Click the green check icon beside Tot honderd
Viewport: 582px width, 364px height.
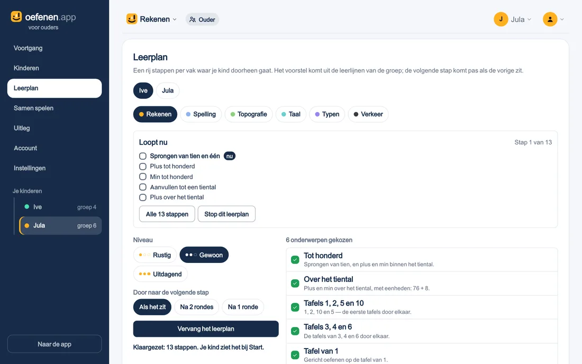click(x=295, y=260)
